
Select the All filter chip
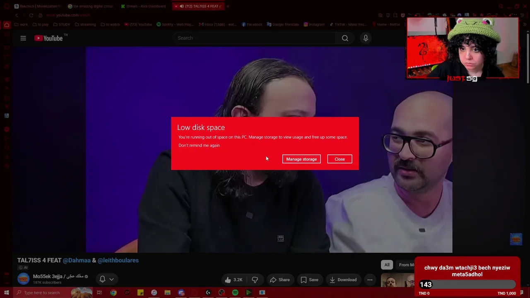point(387,265)
